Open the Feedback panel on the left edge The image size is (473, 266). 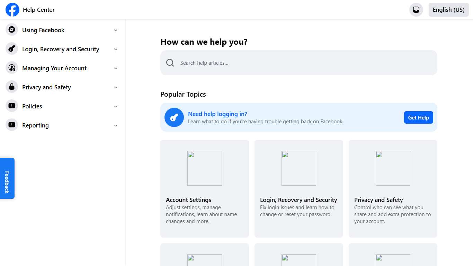point(7,178)
